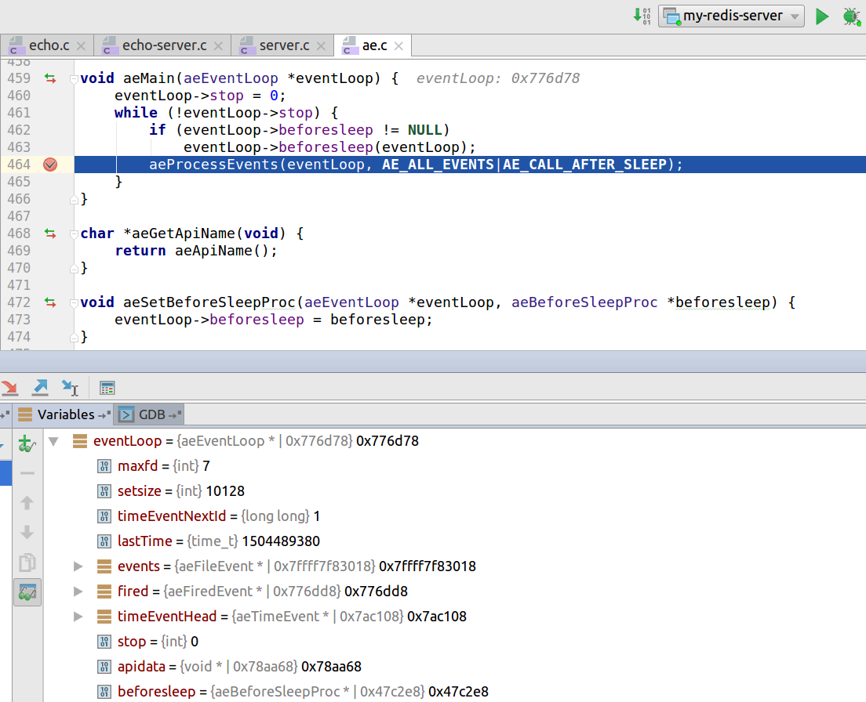The width and height of the screenshot is (866, 702).
Task: Select the maxfd variable row
Action: pos(454,466)
